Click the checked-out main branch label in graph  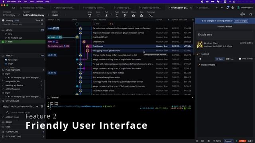[x=55, y=37]
